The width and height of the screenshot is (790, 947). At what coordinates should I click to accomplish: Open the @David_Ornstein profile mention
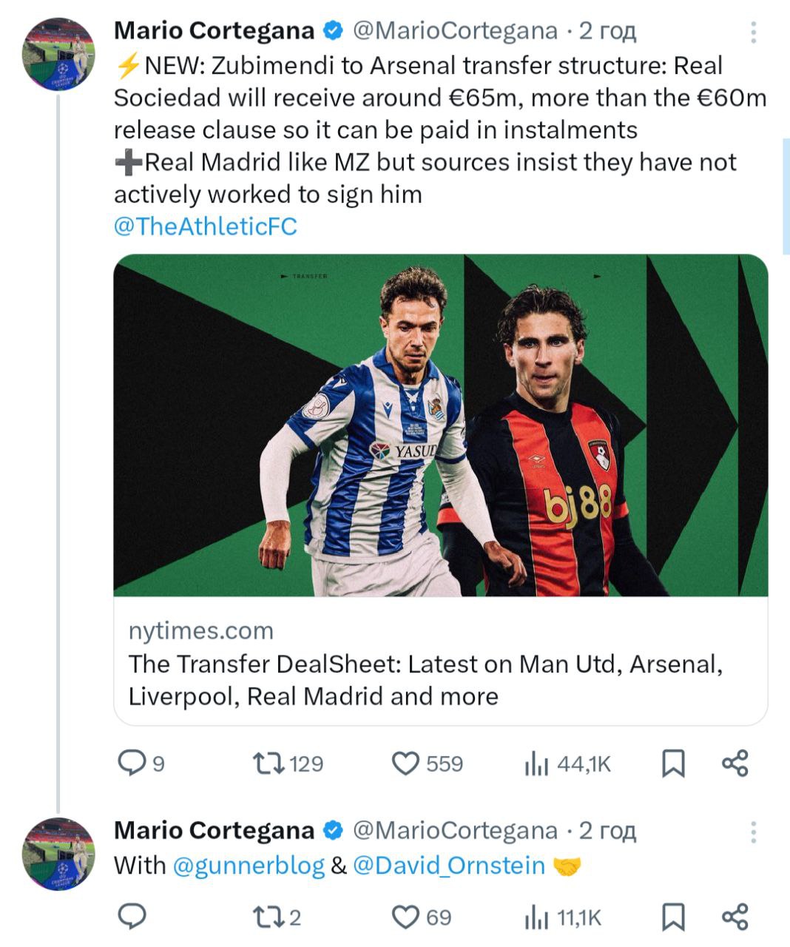pyautogui.click(x=449, y=865)
